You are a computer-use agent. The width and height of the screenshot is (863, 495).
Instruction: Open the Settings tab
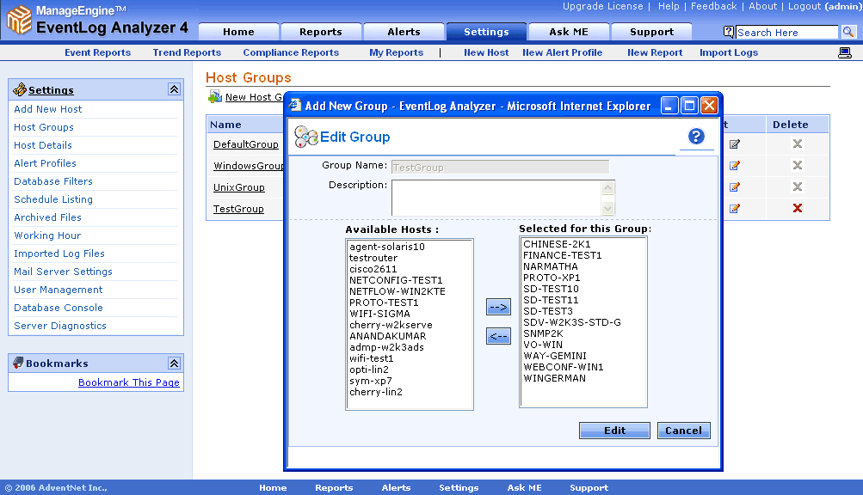(486, 32)
